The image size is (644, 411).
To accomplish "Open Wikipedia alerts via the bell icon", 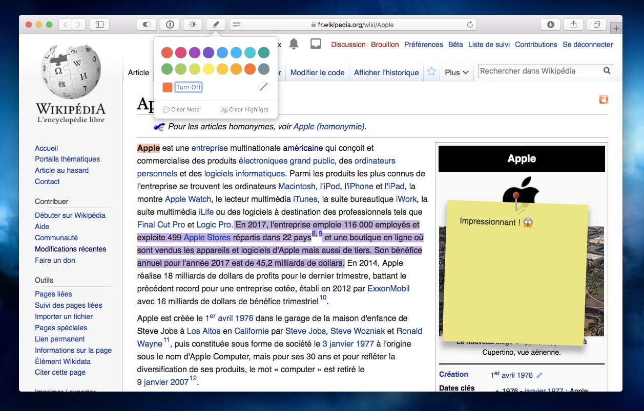I will [x=294, y=44].
